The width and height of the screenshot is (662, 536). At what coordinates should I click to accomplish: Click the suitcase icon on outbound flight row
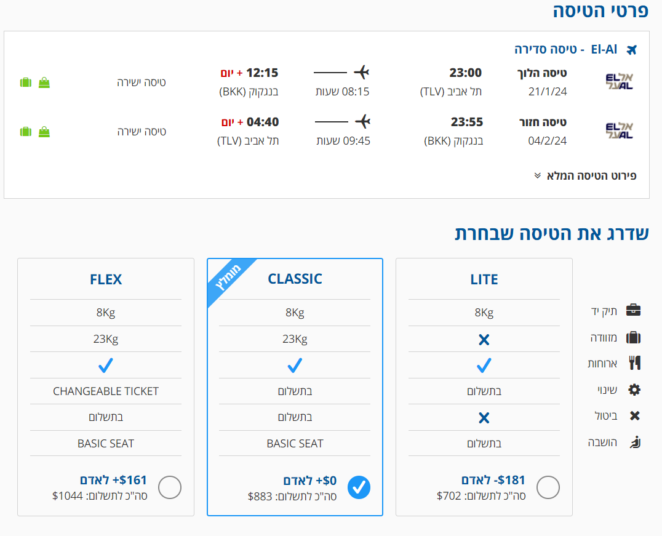pos(26,82)
